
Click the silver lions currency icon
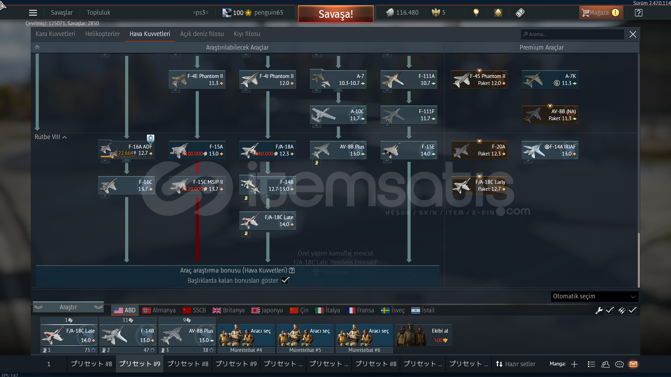[x=390, y=13]
